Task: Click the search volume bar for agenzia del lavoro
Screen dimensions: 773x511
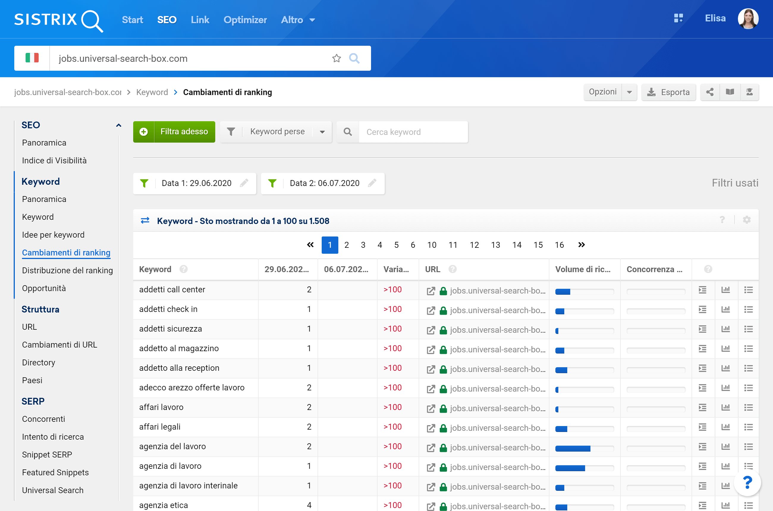Action: pyautogui.click(x=585, y=448)
